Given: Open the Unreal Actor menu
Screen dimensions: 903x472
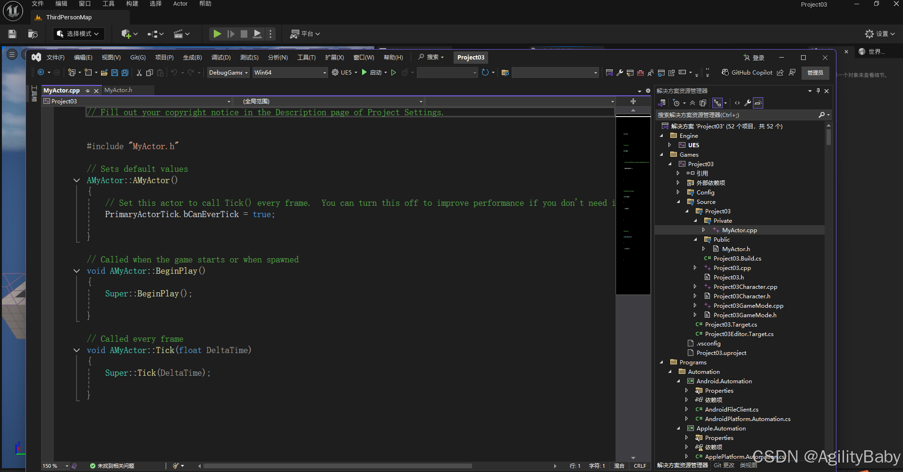Looking at the screenshot, I should click(x=180, y=4).
